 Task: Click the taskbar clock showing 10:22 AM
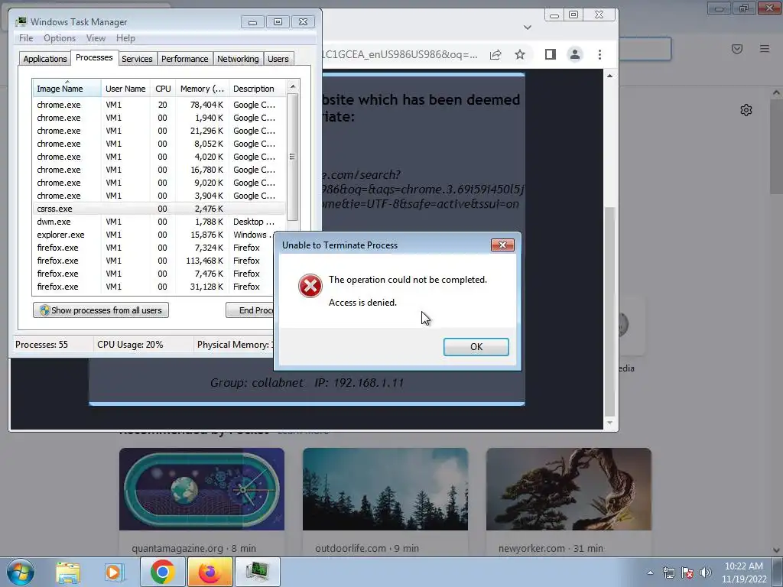tap(744, 572)
